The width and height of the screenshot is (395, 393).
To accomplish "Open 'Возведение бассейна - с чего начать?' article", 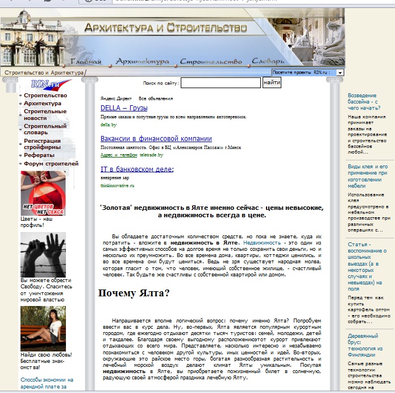I will pos(364,102).
